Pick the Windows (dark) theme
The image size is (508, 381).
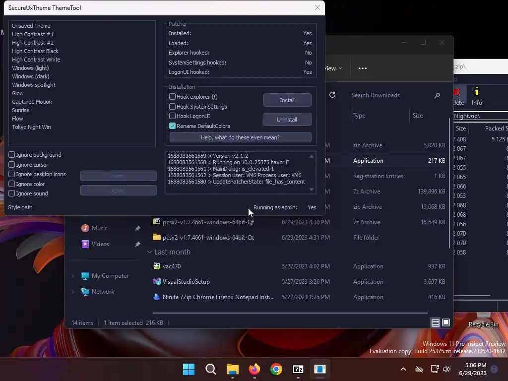pos(31,76)
